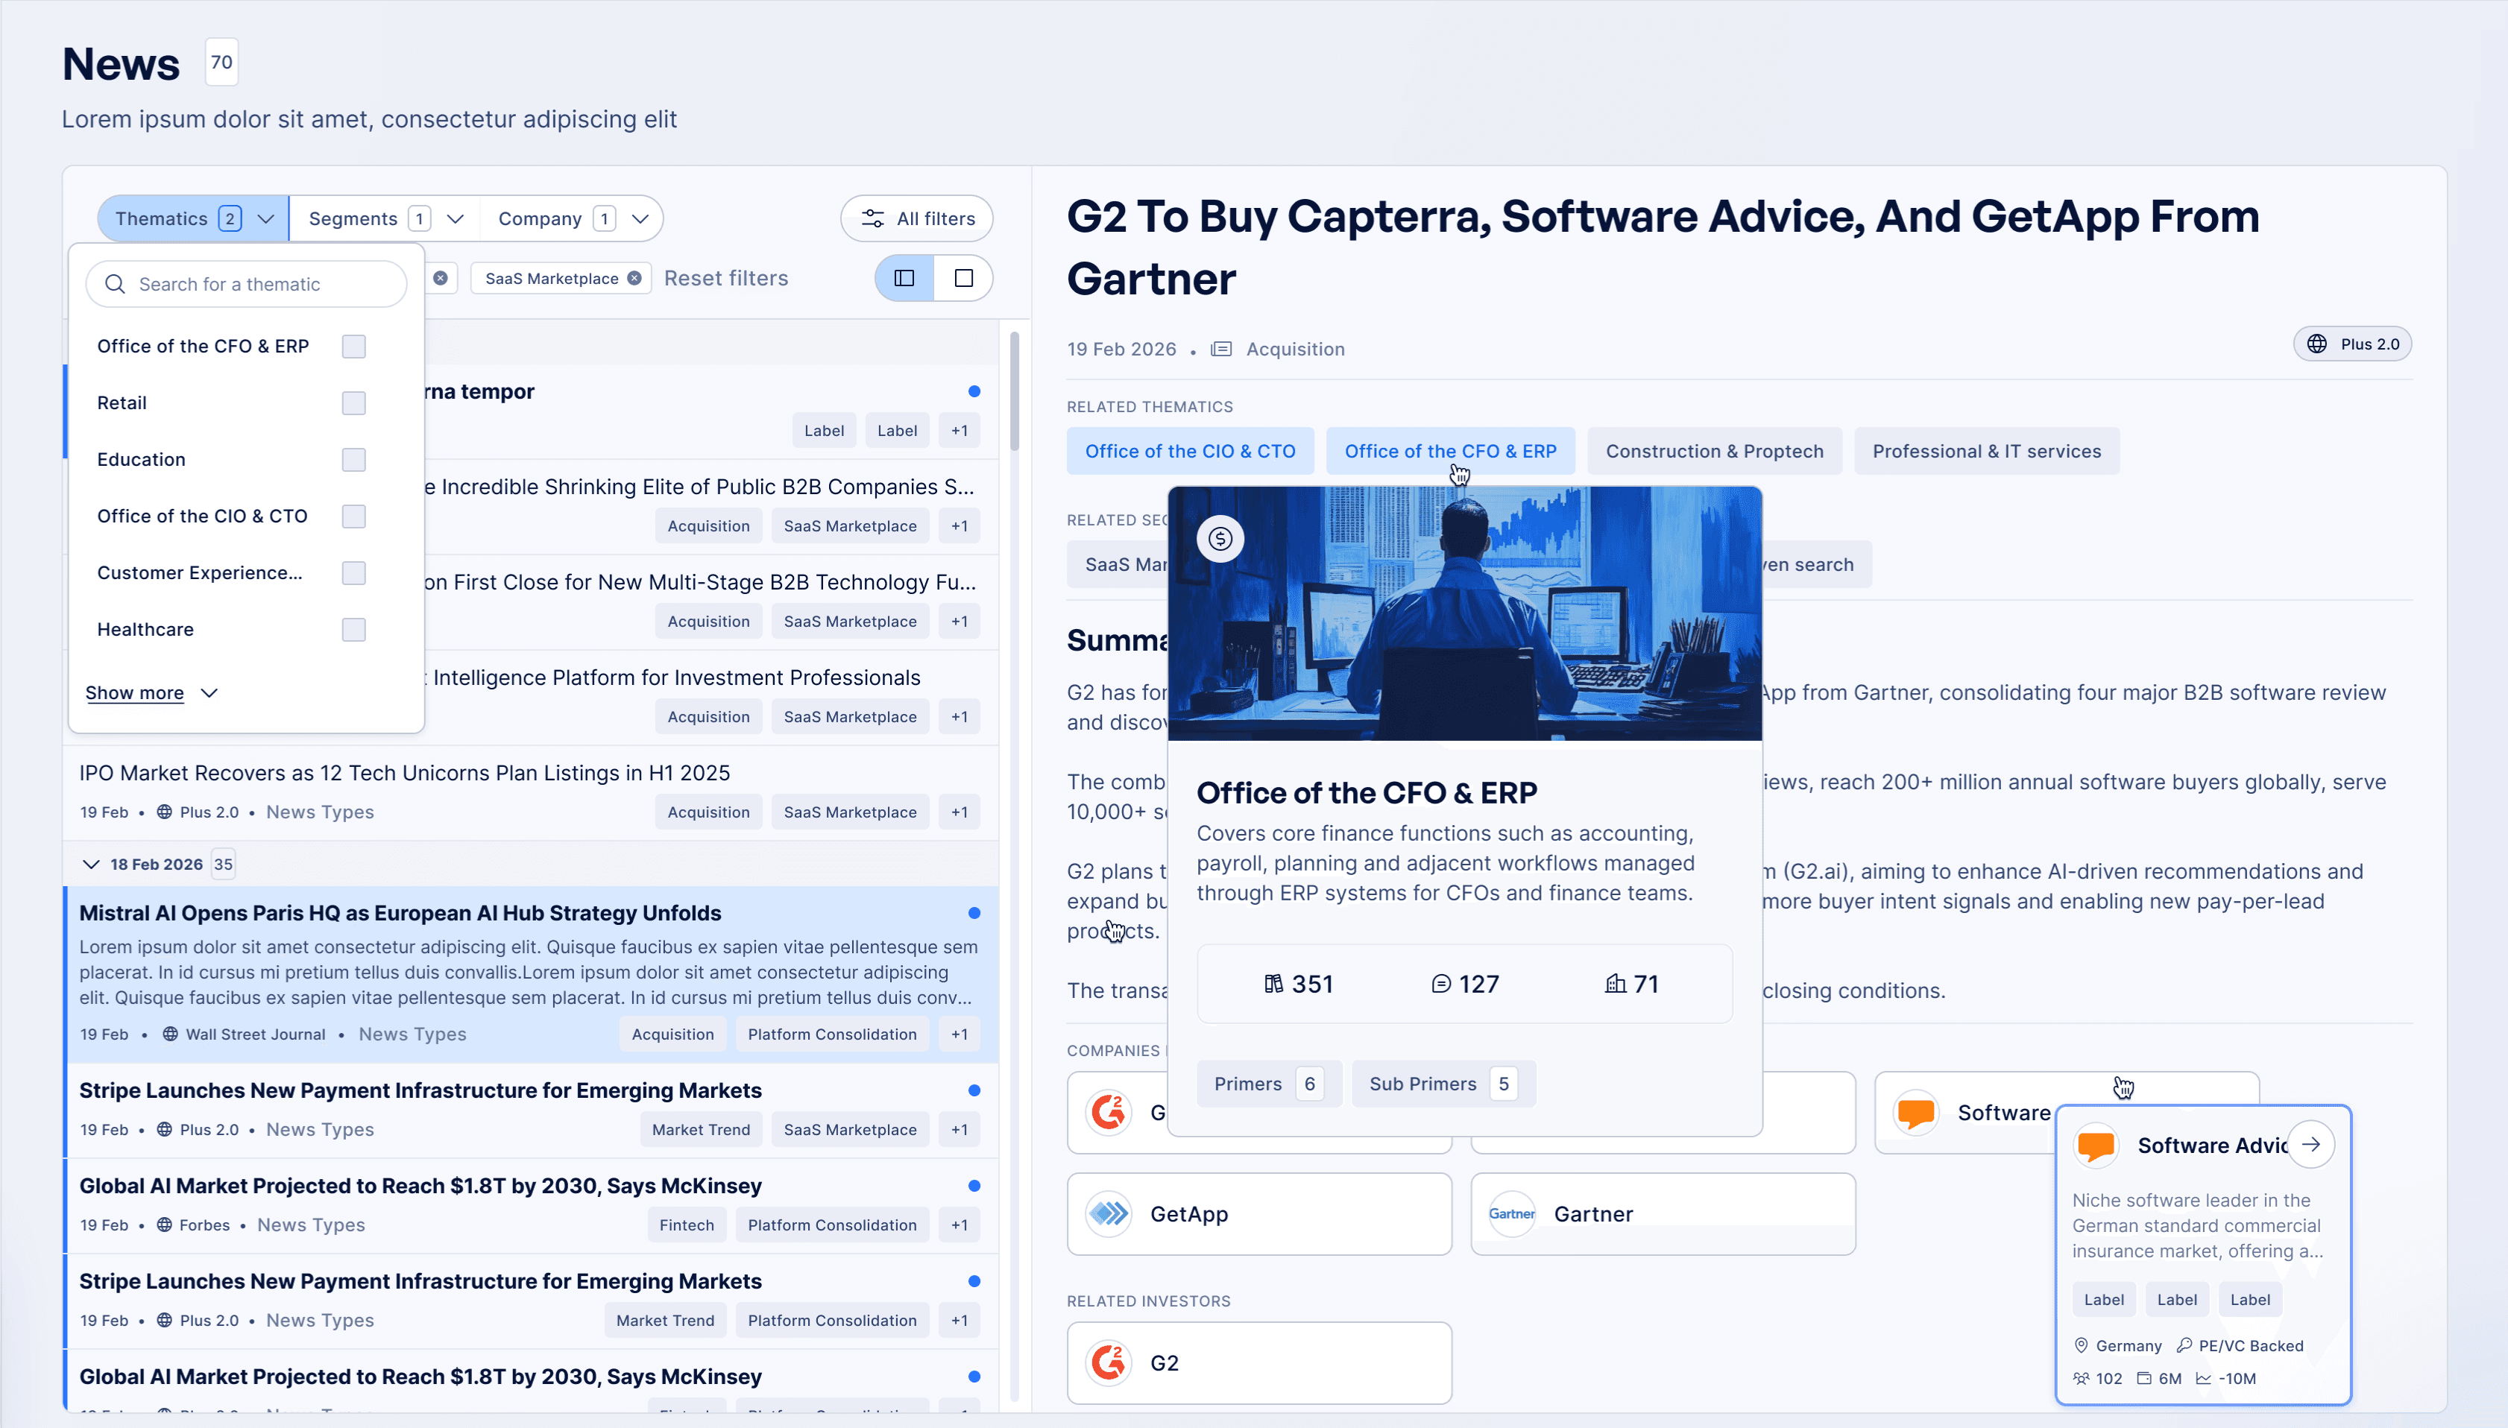Screen dimensions: 2508x1428
Task: Switch to single pane view icon
Action: tap(963, 279)
